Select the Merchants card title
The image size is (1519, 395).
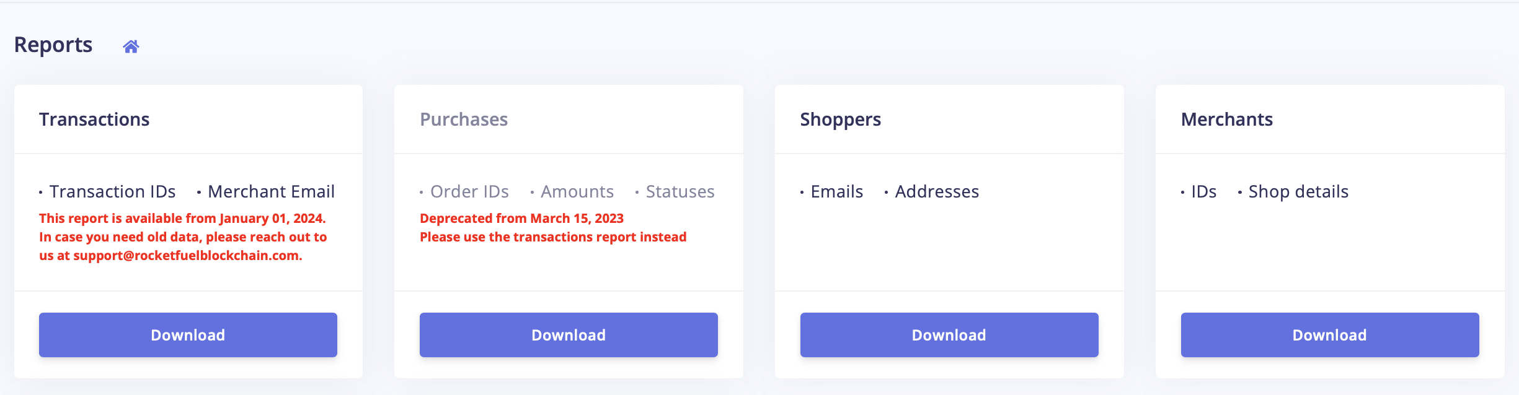(1227, 119)
